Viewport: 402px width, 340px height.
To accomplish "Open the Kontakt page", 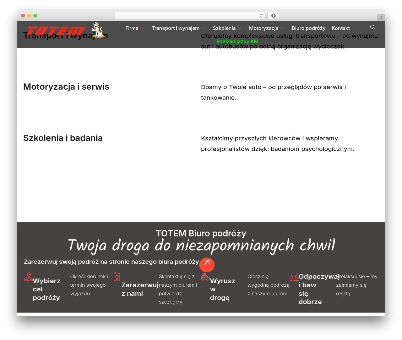I will coord(340,28).
